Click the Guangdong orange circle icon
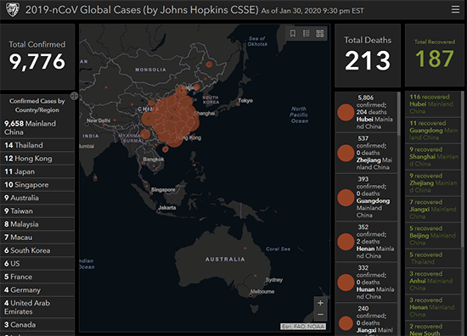 (346, 198)
